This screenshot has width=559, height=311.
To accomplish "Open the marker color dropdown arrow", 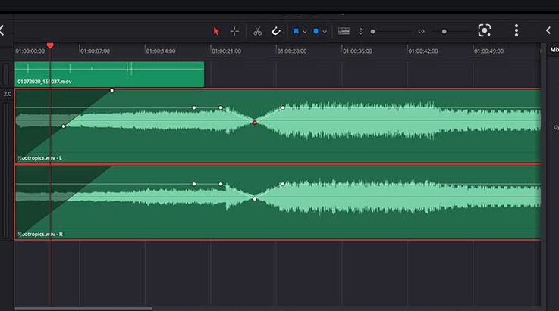I will tap(325, 31).
